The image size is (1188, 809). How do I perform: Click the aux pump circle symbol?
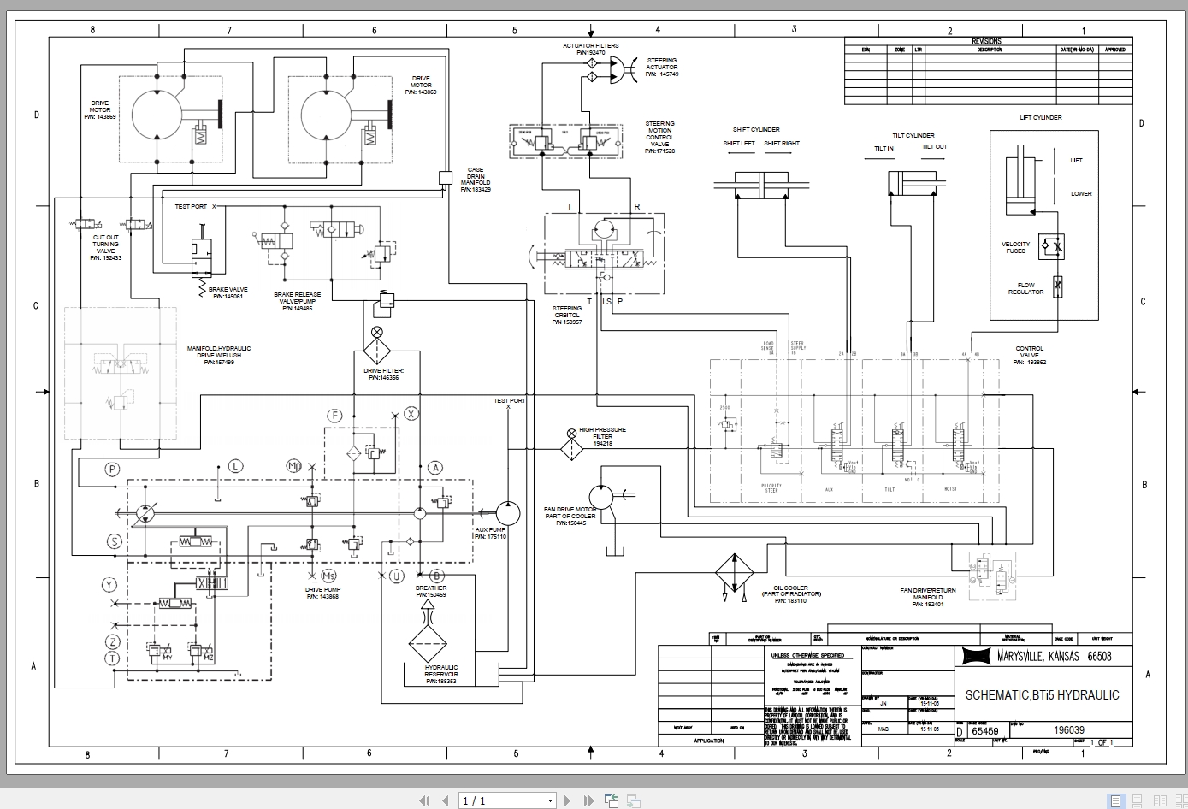click(x=508, y=512)
